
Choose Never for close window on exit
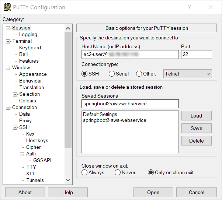coord(118,172)
